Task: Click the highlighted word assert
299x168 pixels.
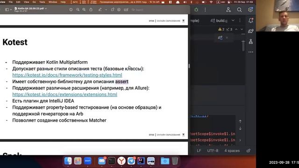Action: [121, 82]
